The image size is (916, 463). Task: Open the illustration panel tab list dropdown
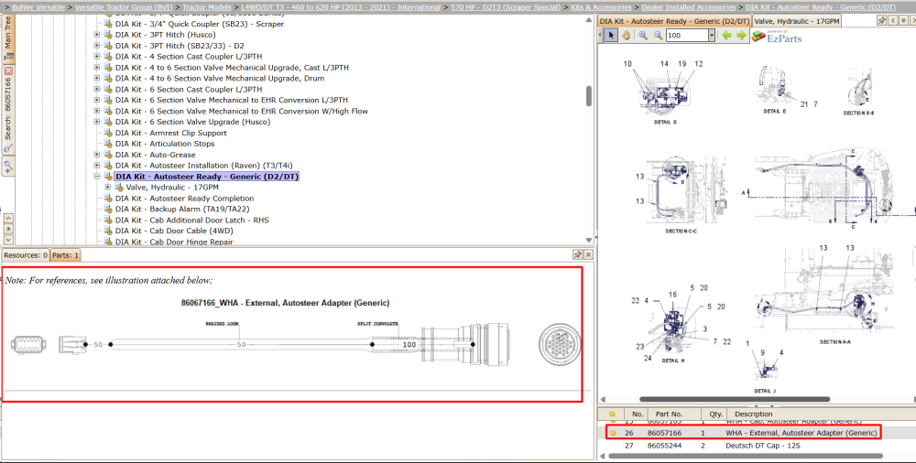point(904,20)
